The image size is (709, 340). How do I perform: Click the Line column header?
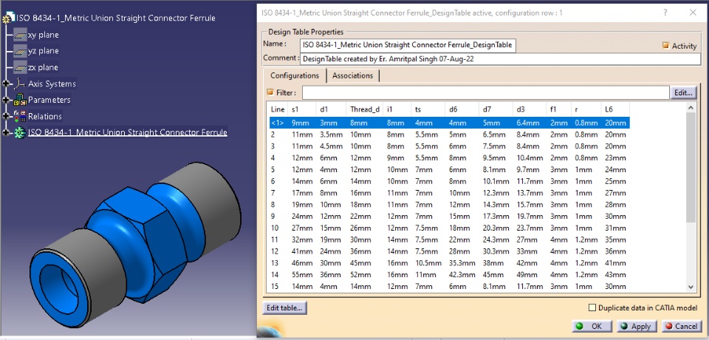click(x=278, y=109)
